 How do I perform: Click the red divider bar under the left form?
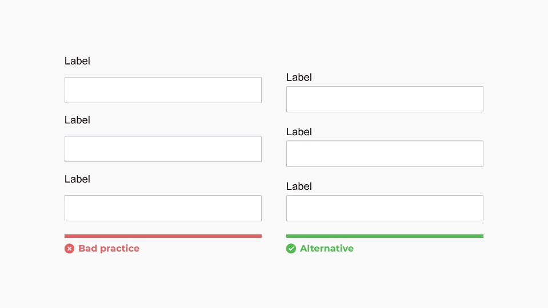click(163, 236)
